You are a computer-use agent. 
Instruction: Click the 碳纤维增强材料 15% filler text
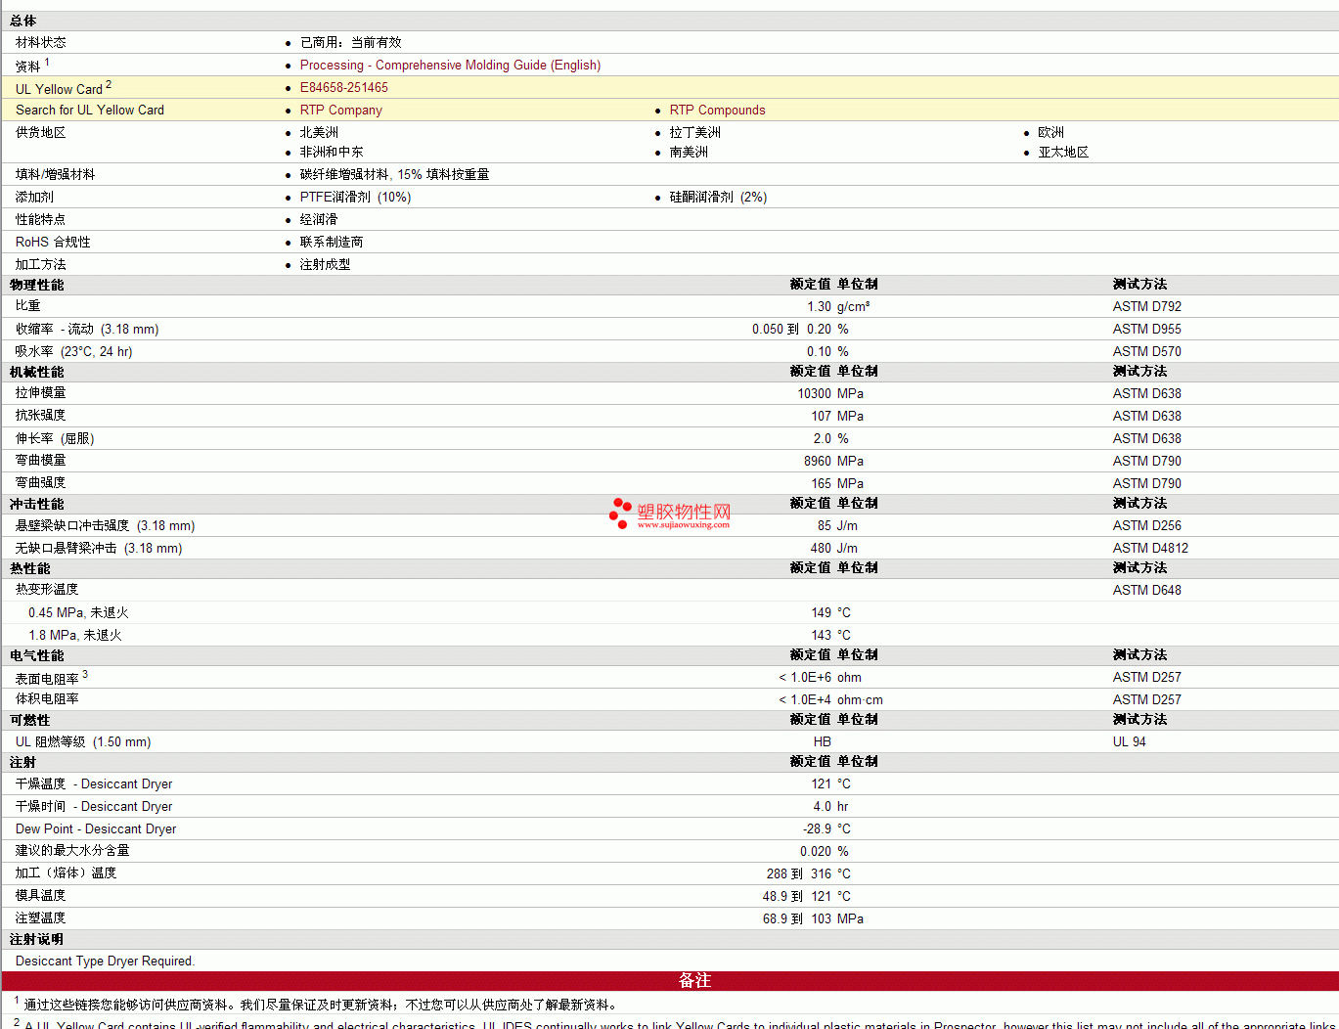coord(395,174)
